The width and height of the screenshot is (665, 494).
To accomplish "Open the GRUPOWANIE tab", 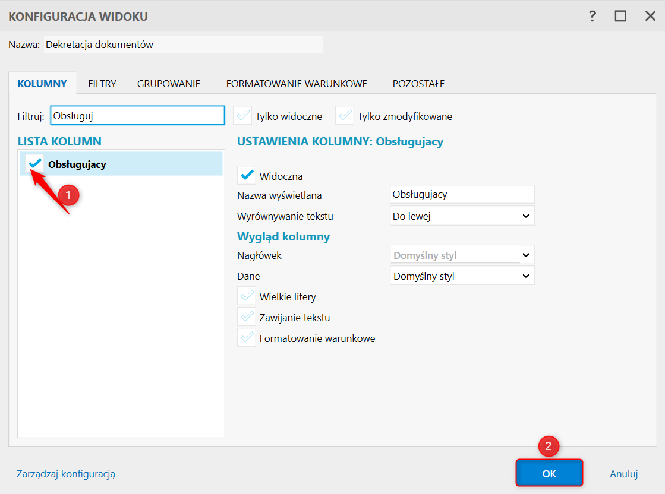I will pyautogui.click(x=168, y=84).
